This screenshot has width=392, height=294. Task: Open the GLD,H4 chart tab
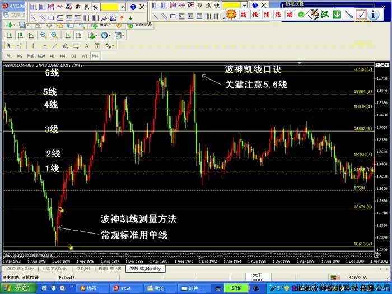(x=83, y=269)
